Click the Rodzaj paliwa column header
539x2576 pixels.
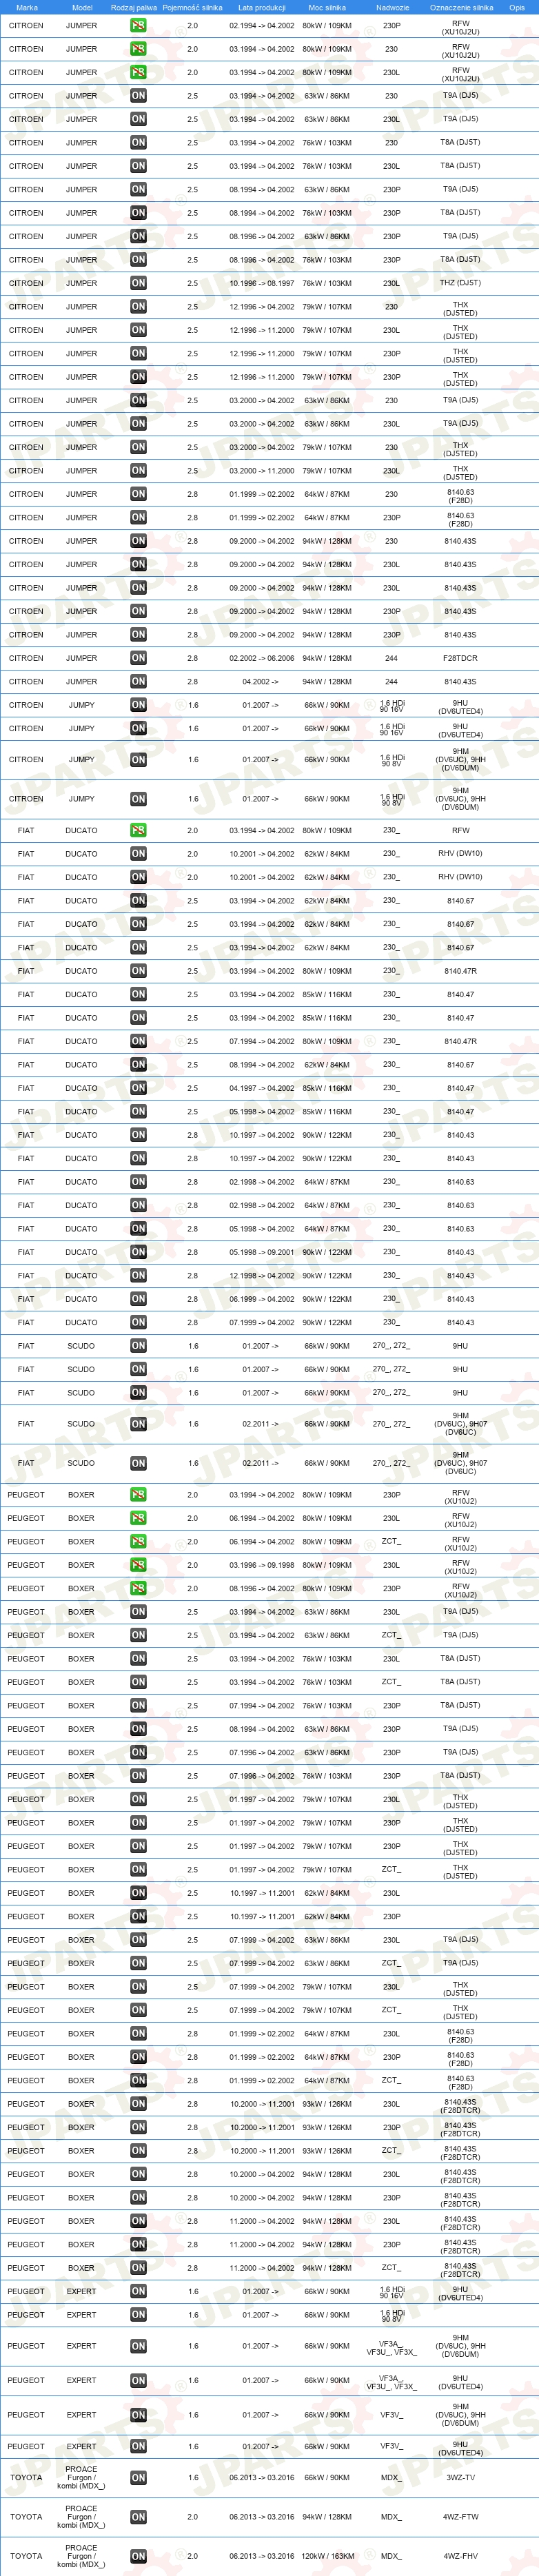(134, 7)
